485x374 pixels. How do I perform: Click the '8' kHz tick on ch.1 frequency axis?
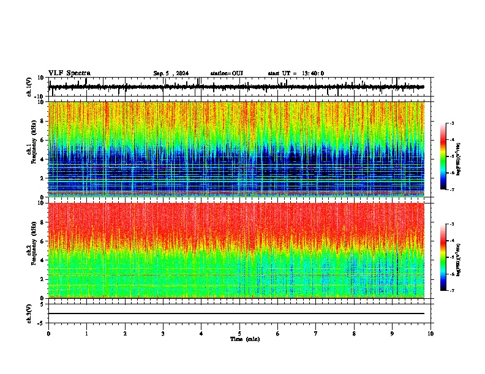coord(42,121)
